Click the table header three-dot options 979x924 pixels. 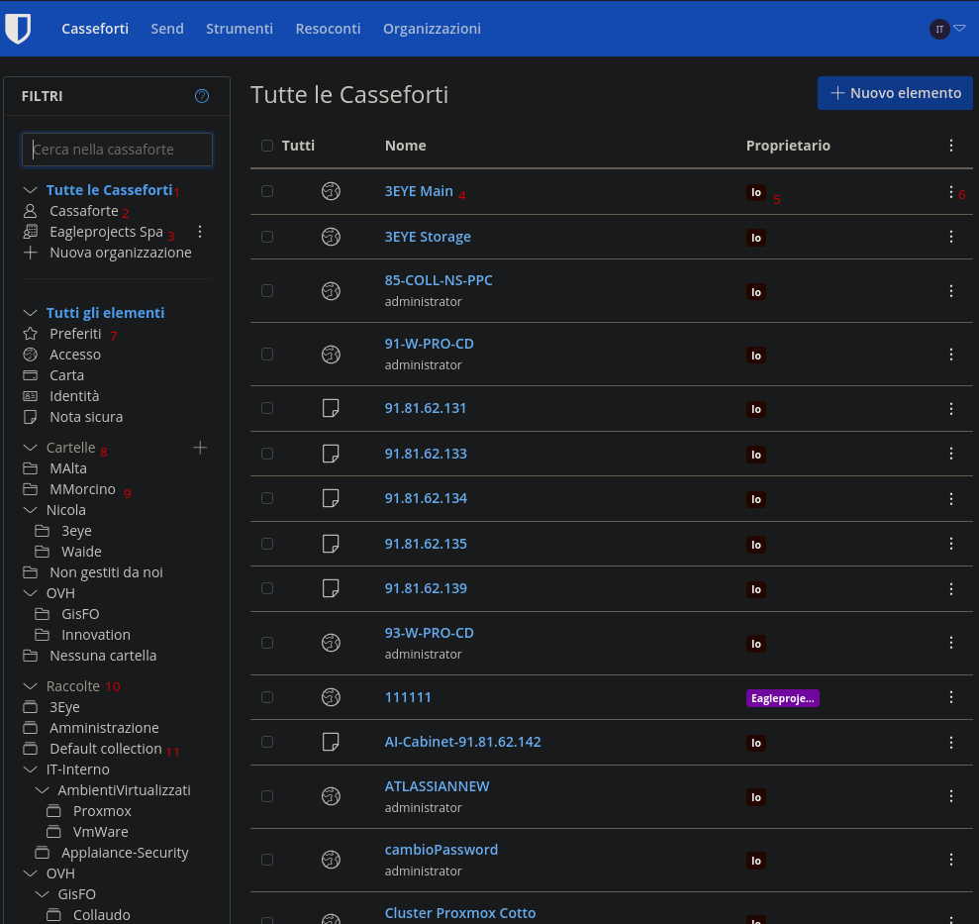tap(950, 146)
